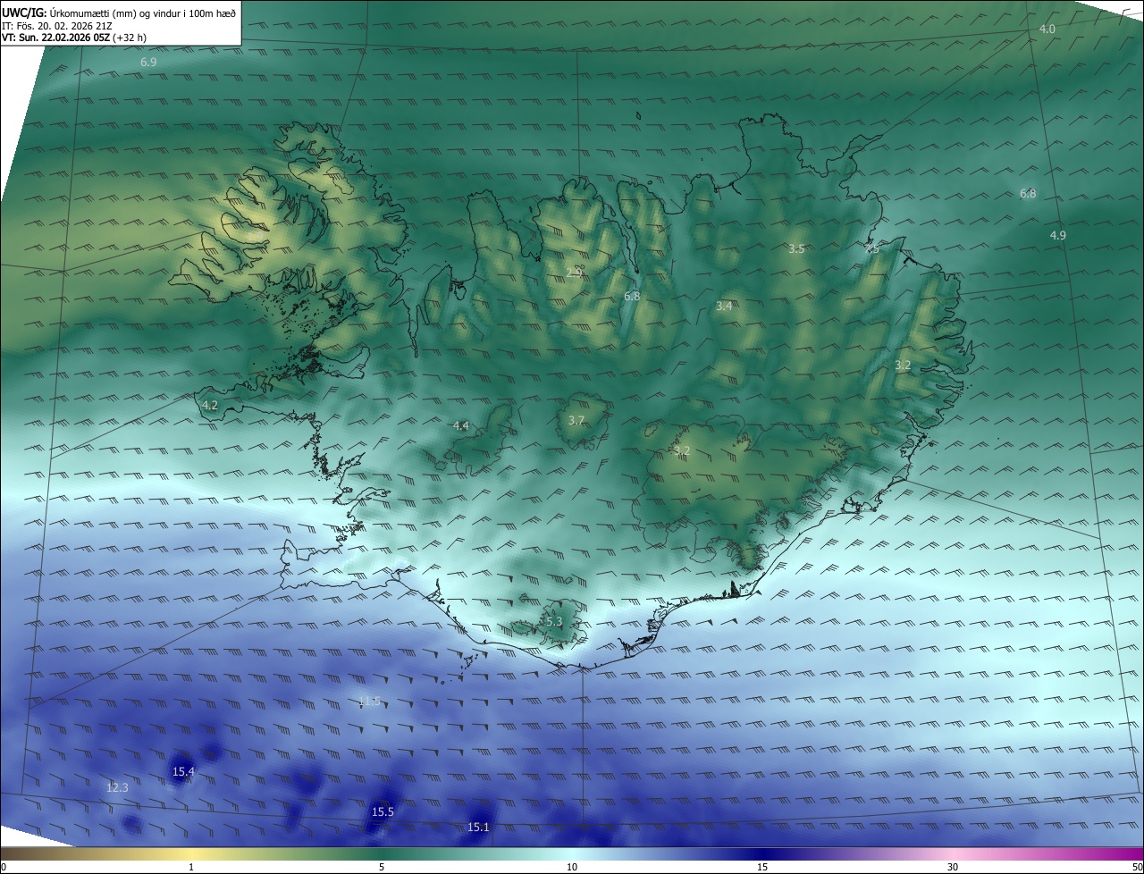Click the 1 tick on the colour scale
The image size is (1144, 874).
pos(191,867)
